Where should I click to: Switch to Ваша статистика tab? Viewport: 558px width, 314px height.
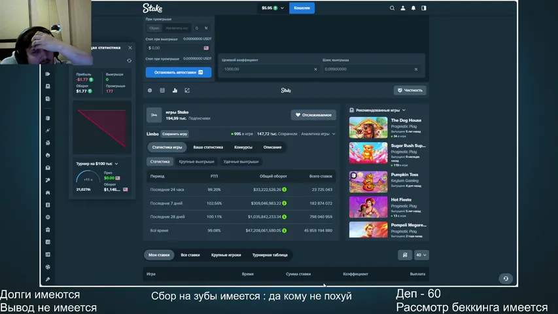tap(208, 147)
